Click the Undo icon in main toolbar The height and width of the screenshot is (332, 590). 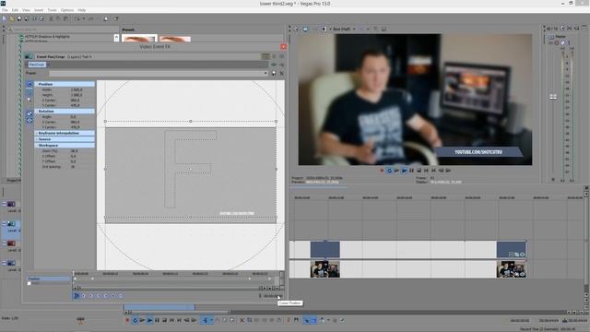pyautogui.click(x=77, y=18)
